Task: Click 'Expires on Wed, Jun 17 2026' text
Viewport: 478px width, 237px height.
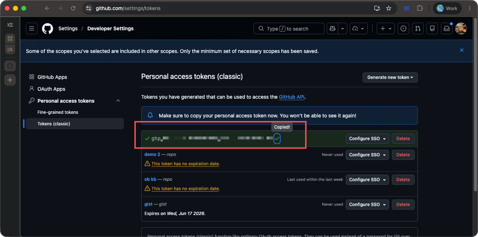Action: coord(175,213)
